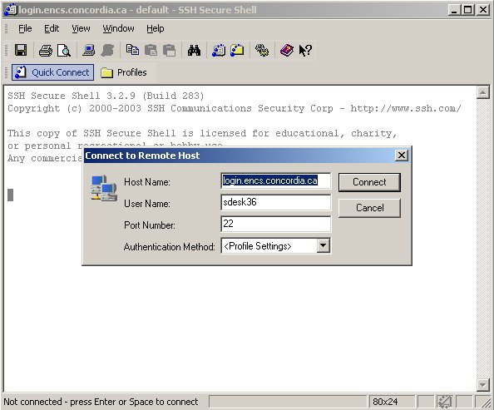Open Print Preview from the toolbar

click(x=64, y=50)
